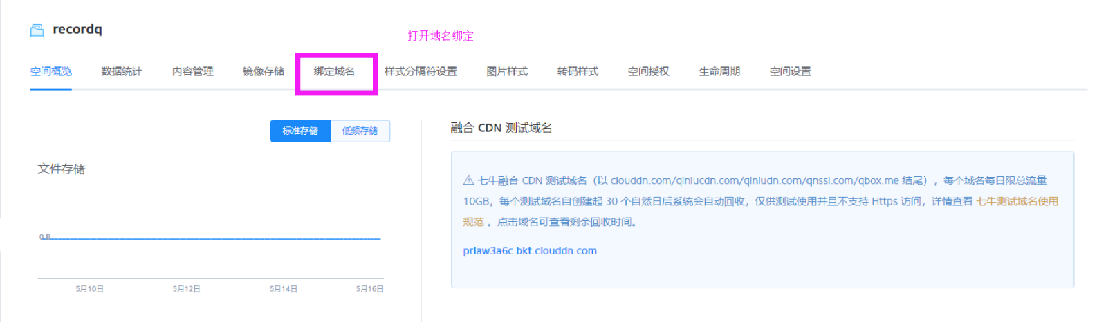The image size is (1097, 329).
Task: Click the recordq bucket folder icon
Action: click(x=37, y=30)
